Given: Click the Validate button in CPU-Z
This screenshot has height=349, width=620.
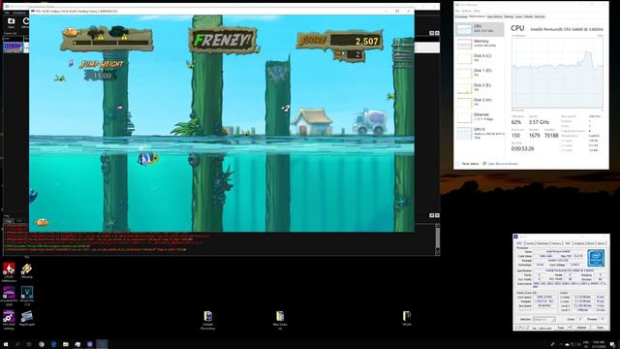Looking at the screenshot, I should (x=581, y=328).
